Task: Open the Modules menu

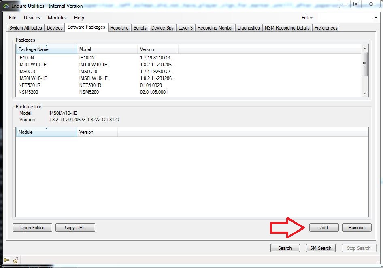Action: click(57, 17)
